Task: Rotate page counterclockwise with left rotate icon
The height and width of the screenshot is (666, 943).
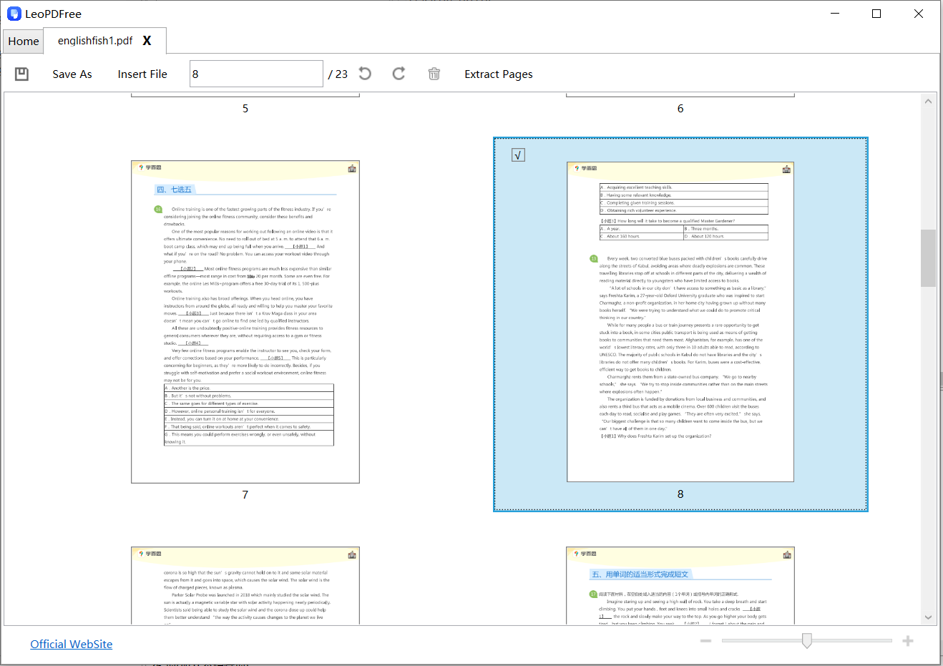Action: 365,74
